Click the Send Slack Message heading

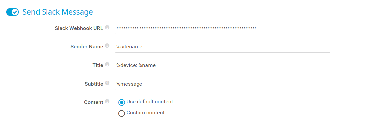(x=58, y=12)
